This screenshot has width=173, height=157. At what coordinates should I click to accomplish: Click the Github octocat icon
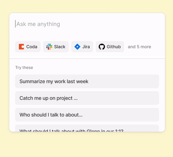(102, 47)
